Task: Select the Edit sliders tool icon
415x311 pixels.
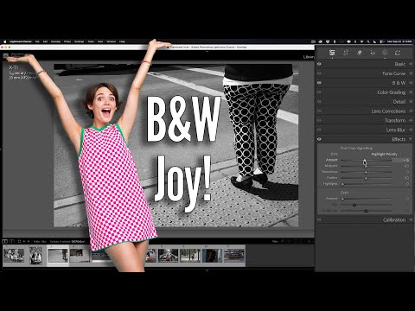Action: coord(332,53)
